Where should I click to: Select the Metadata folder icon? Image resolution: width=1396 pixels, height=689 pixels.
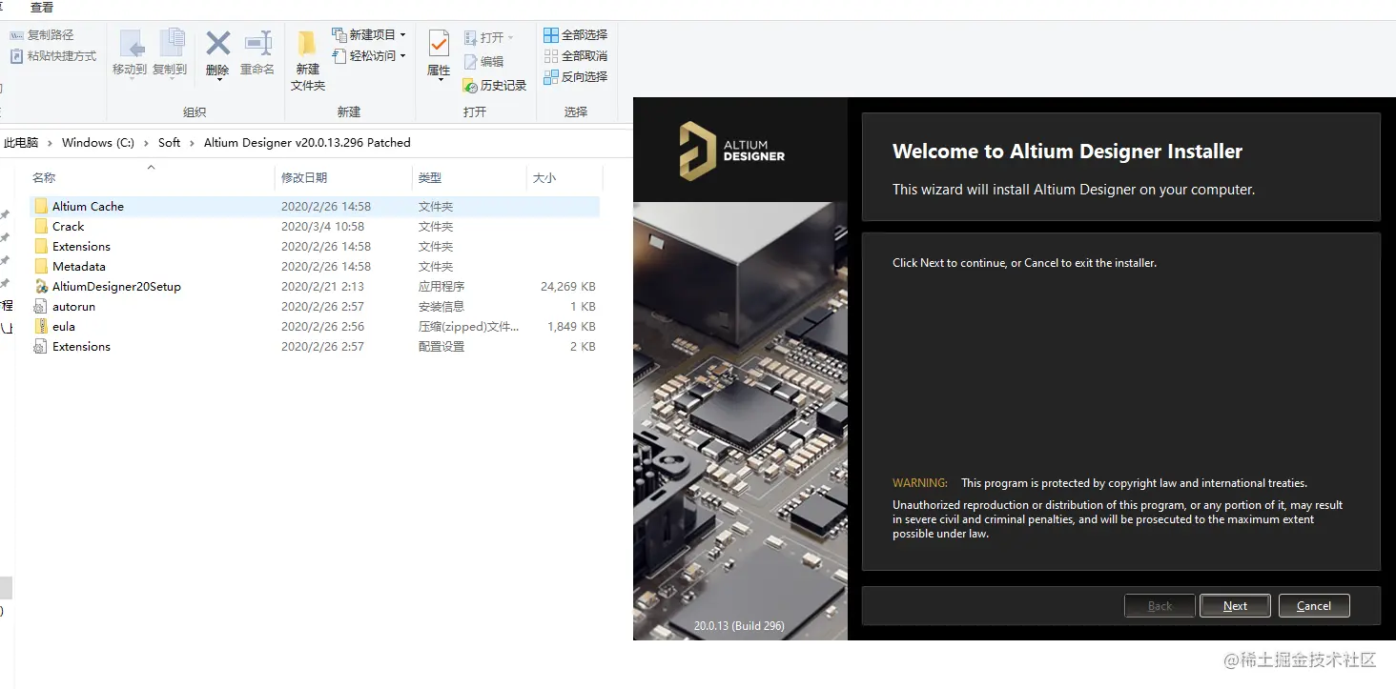click(41, 266)
